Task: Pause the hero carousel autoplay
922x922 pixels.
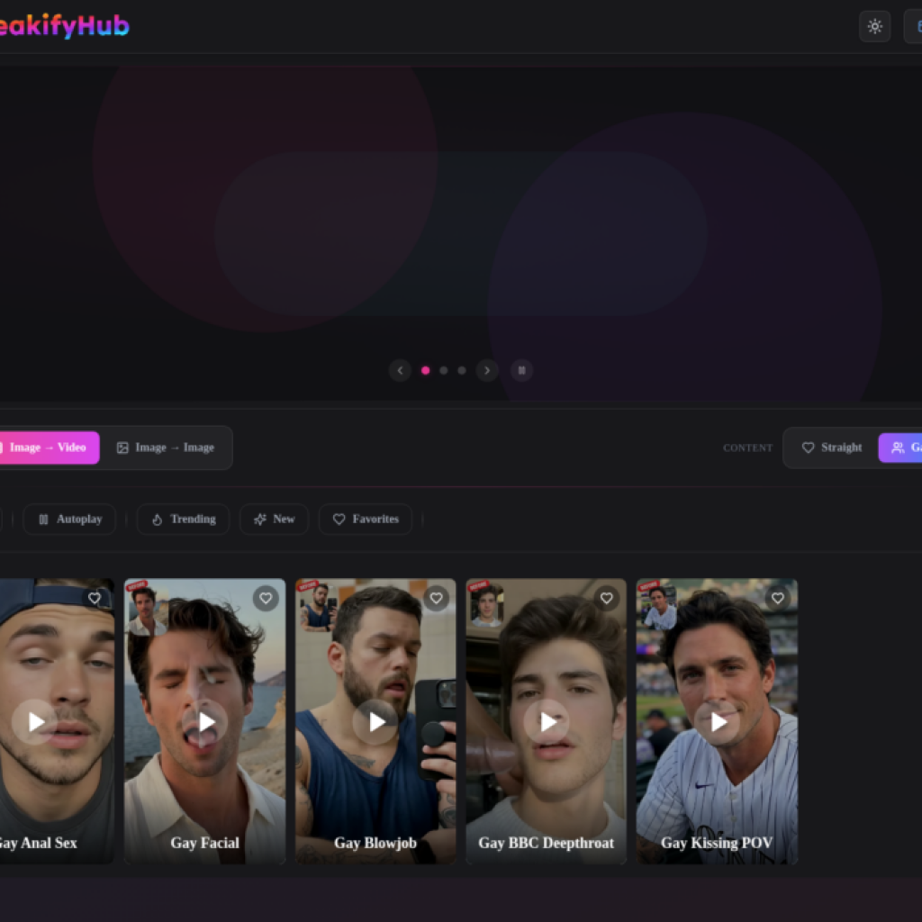Action: [x=521, y=370]
